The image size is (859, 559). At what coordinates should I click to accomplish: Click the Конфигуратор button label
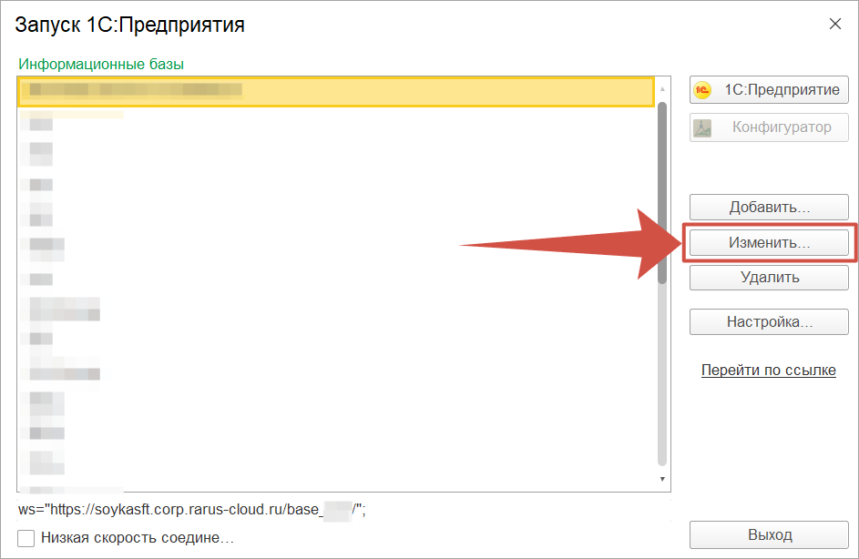click(782, 127)
